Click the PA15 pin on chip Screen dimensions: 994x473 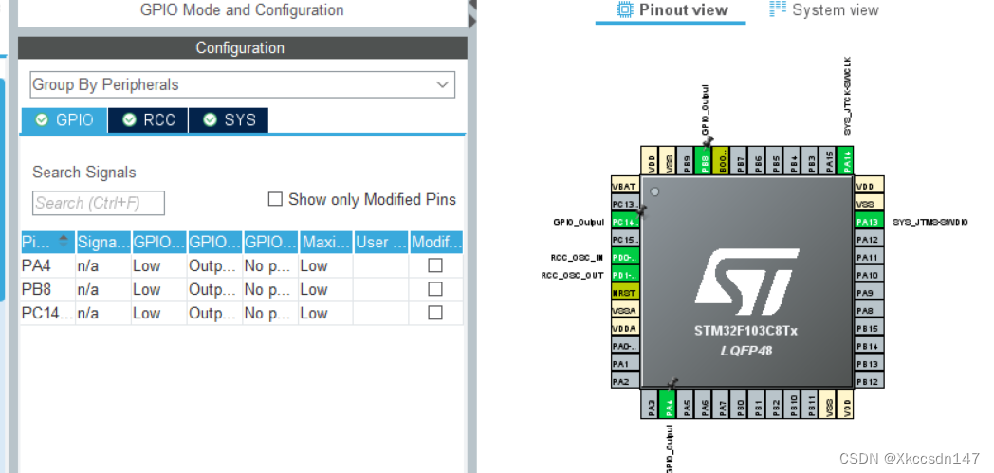[828, 161]
